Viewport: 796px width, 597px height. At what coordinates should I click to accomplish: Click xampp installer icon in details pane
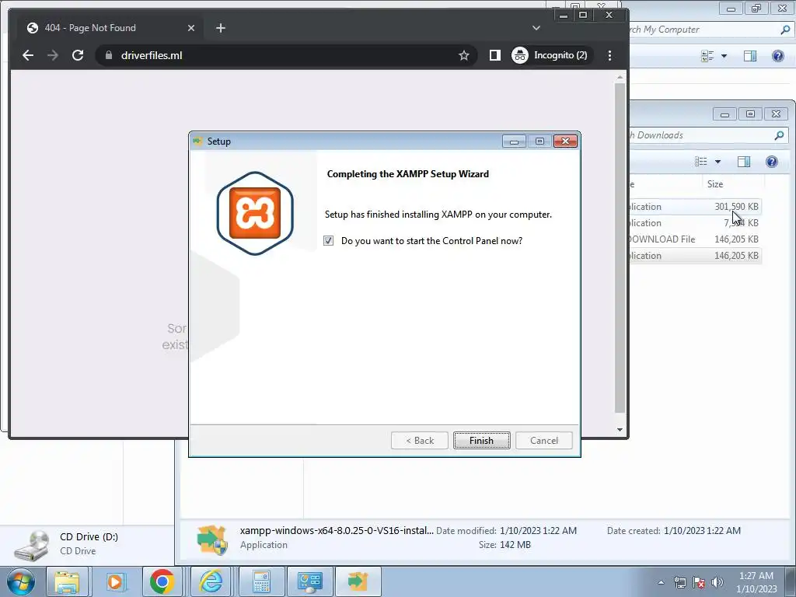click(x=211, y=539)
